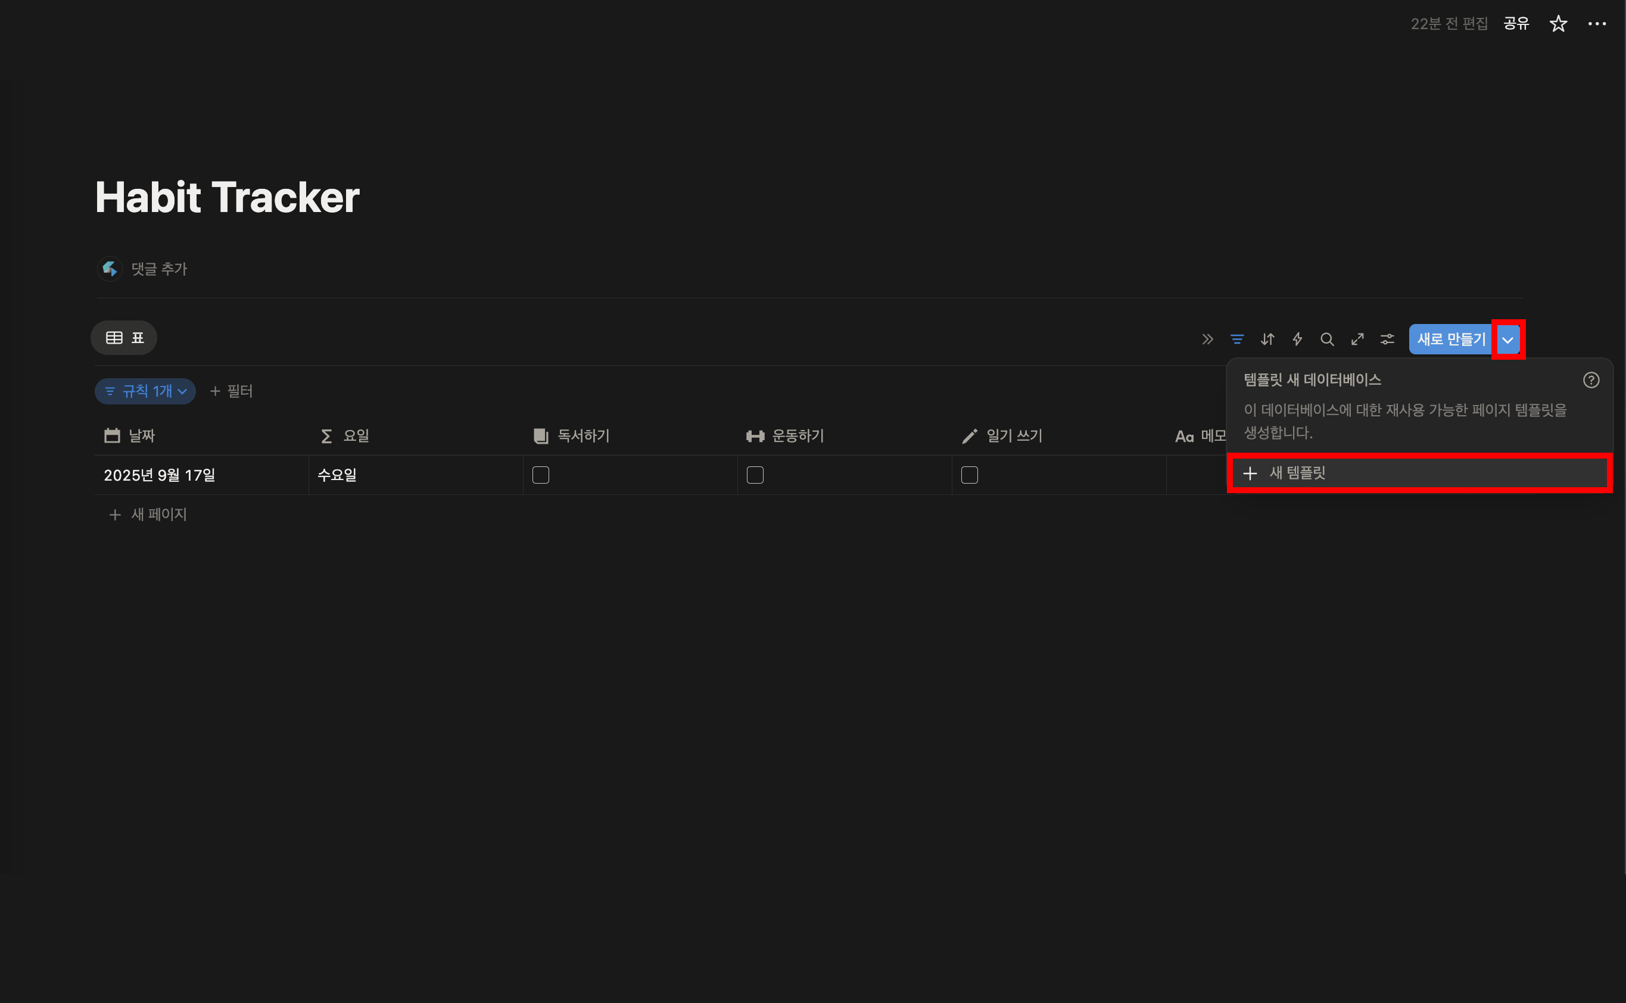The height and width of the screenshot is (1003, 1626).
Task: Open the 날짜 column header menu
Action: (x=141, y=436)
